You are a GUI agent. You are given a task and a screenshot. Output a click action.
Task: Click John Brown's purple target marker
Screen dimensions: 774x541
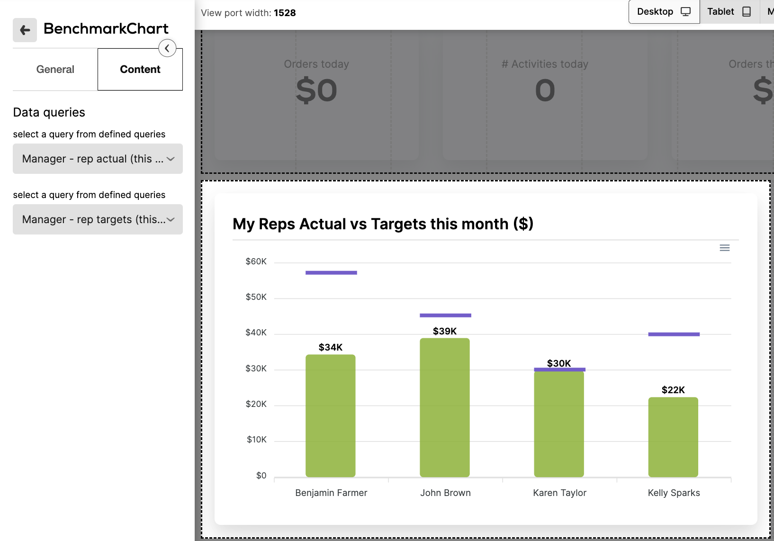[445, 316]
